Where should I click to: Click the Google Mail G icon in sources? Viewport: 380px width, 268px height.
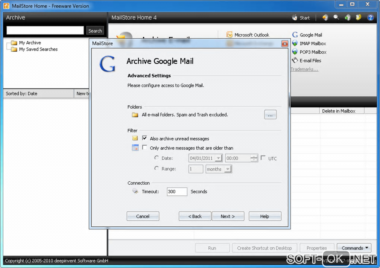tap(295, 35)
